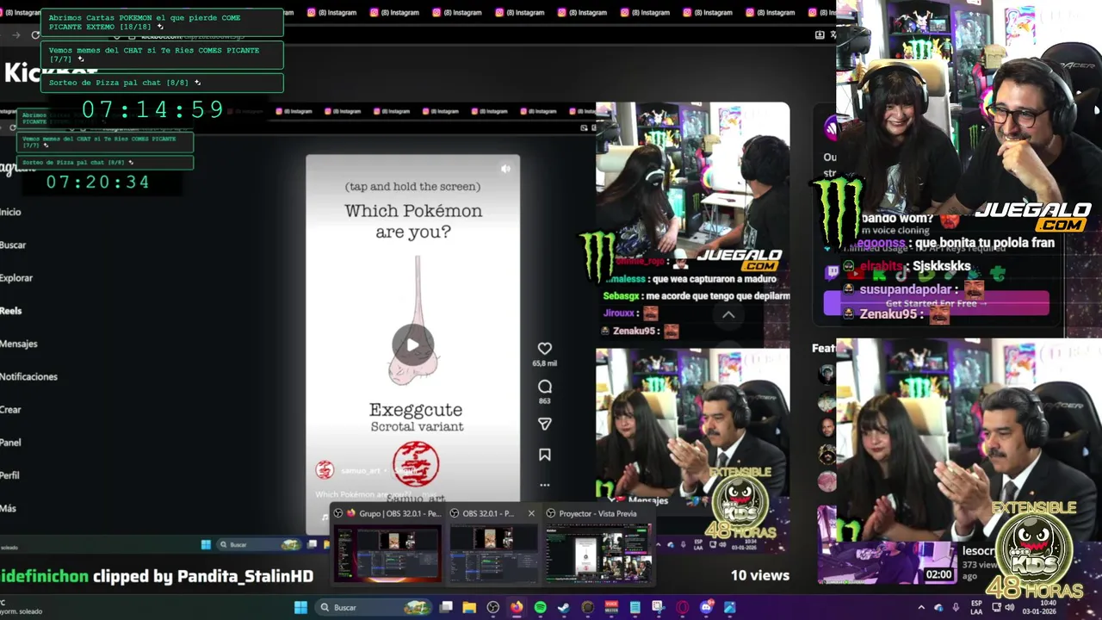Open OBS Studio taskbar icon
The width and height of the screenshot is (1102, 620).
tap(492, 607)
